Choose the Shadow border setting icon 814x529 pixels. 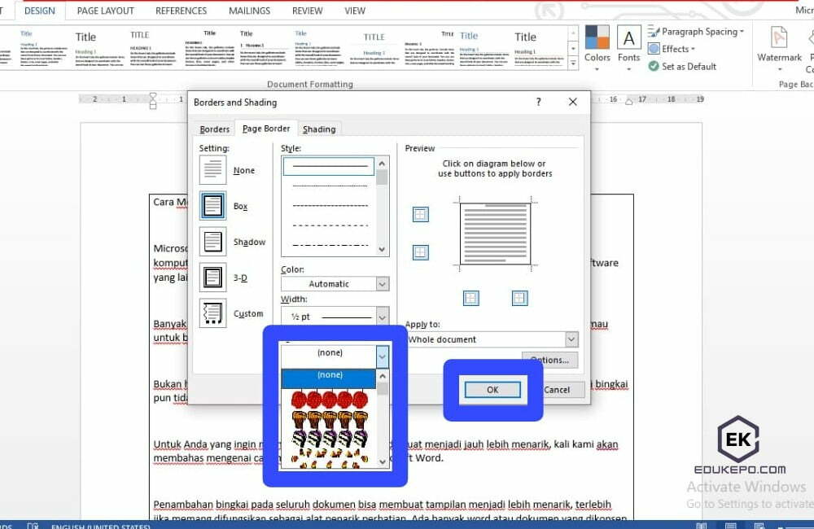[x=213, y=242]
